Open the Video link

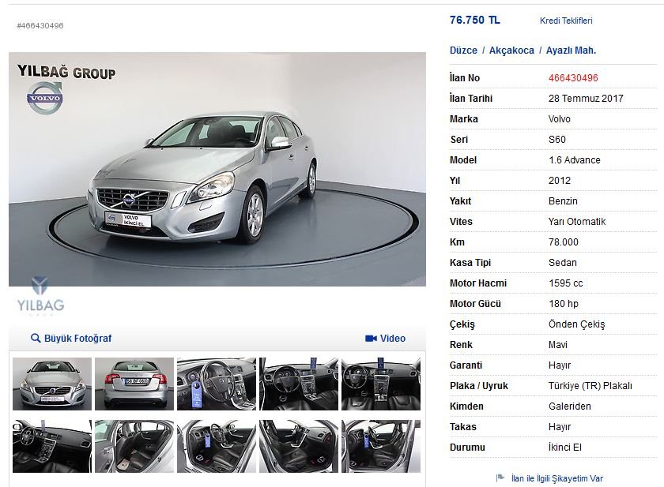coord(393,338)
